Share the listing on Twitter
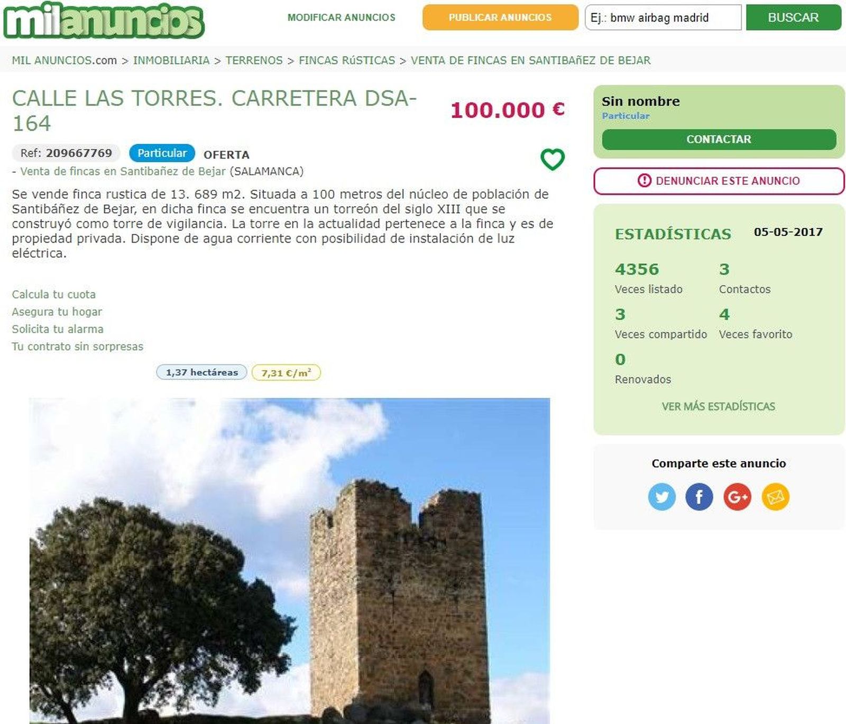The height and width of the screenshot is (724, 846). [661, 497]
